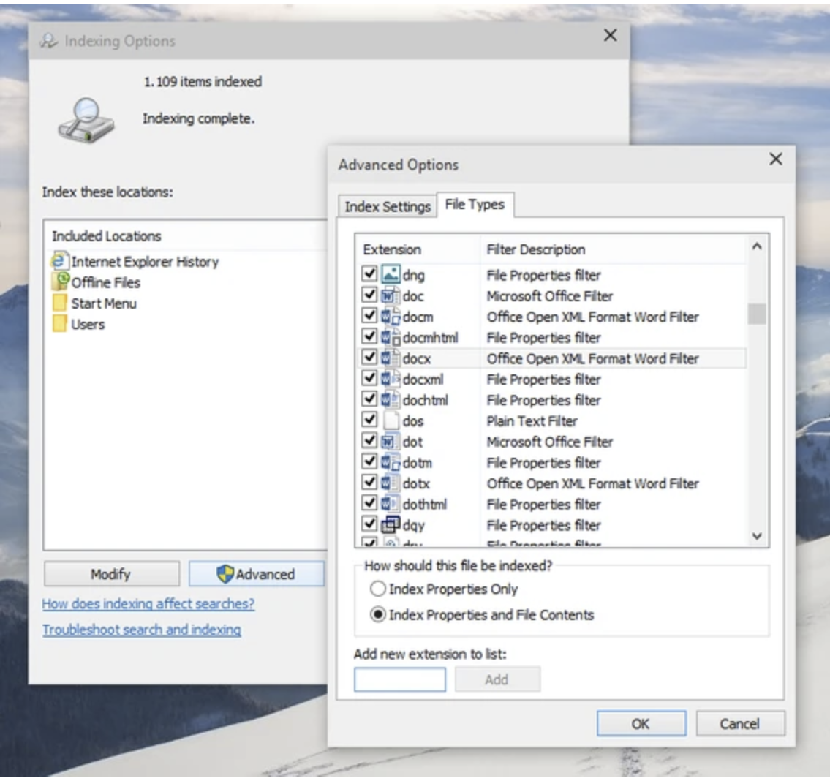
Task: Uncheck the dqy extension checkbox
Action: 369,524
